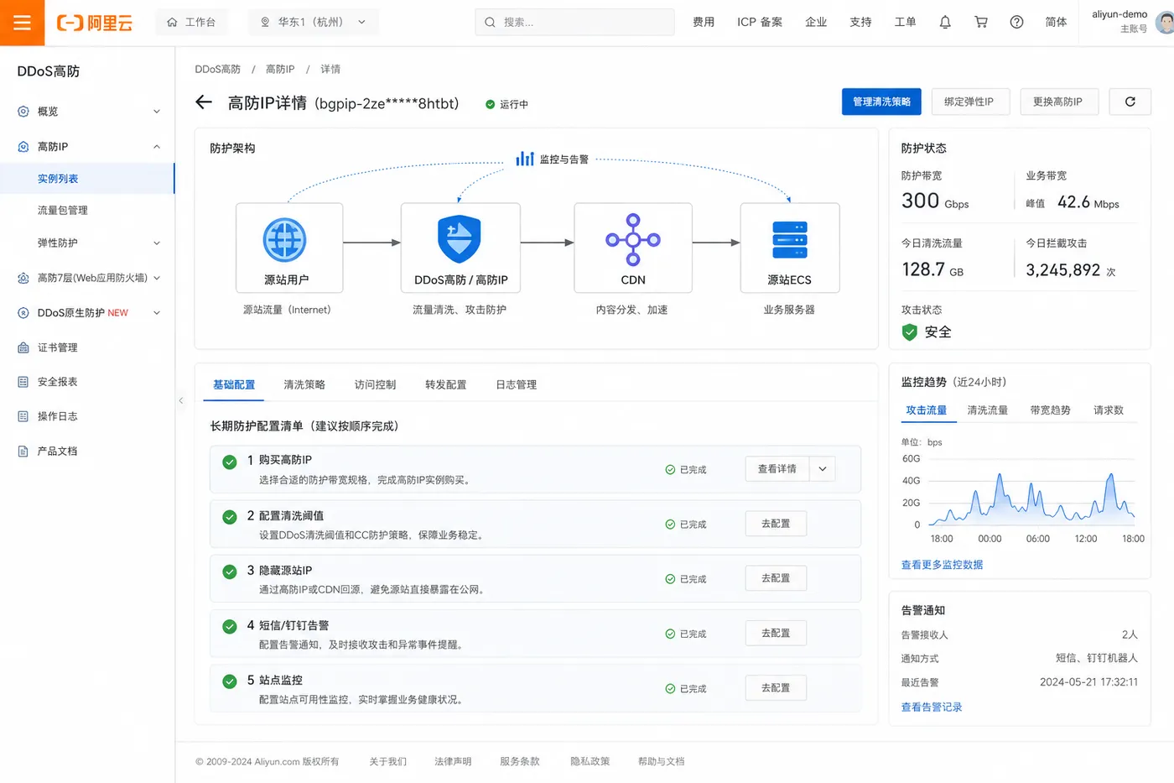This screenshot has height=783, width=1174.
Task: Click the green check for 隐藏源站IP
Action: (x=229, y=572)
